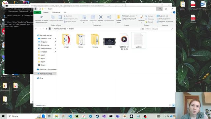Screen dimensions: 211x119
Task: Select the Запись folder
Action: tap(95, 41)
